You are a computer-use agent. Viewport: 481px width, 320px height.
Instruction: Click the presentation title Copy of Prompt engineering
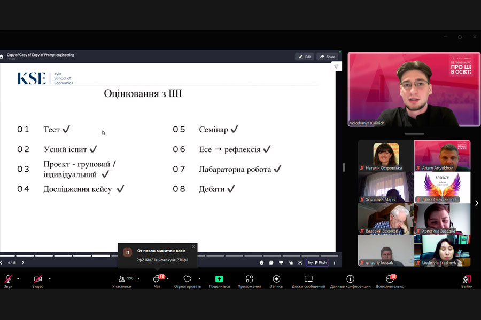tap(41, 55)
